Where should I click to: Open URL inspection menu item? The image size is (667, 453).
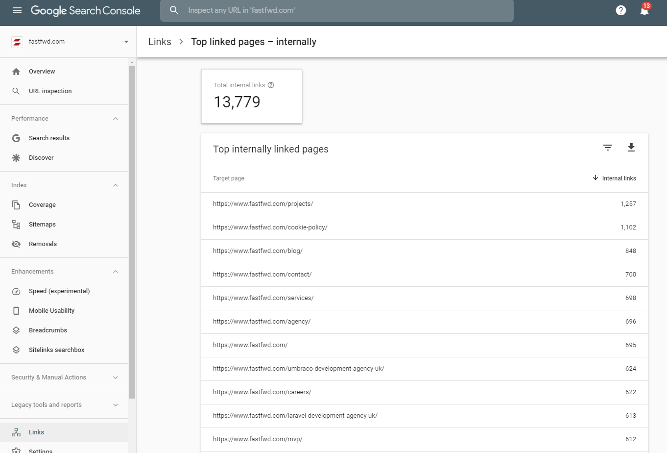click(x=64, y=91)
